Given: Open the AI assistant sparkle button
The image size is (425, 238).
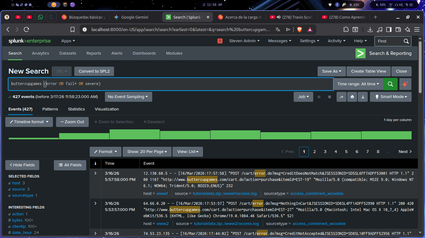Looking at the screenshot, I should (x=405, y=84).
